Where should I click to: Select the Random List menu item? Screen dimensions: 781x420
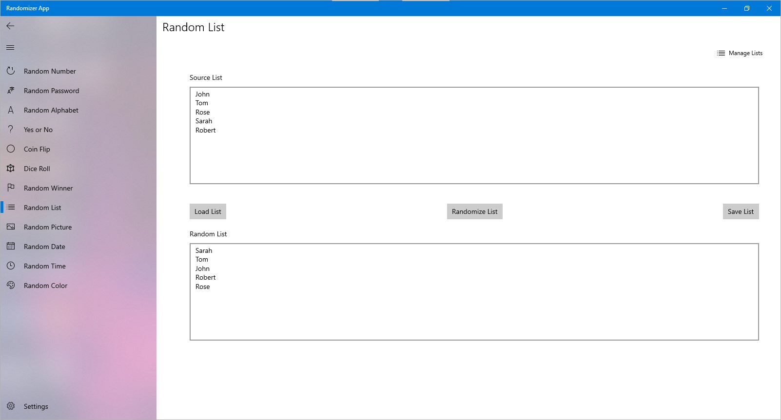(78, 208)
